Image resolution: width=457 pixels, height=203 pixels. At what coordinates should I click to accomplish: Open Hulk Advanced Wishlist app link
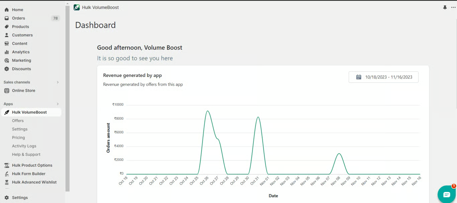click(34, 182)
